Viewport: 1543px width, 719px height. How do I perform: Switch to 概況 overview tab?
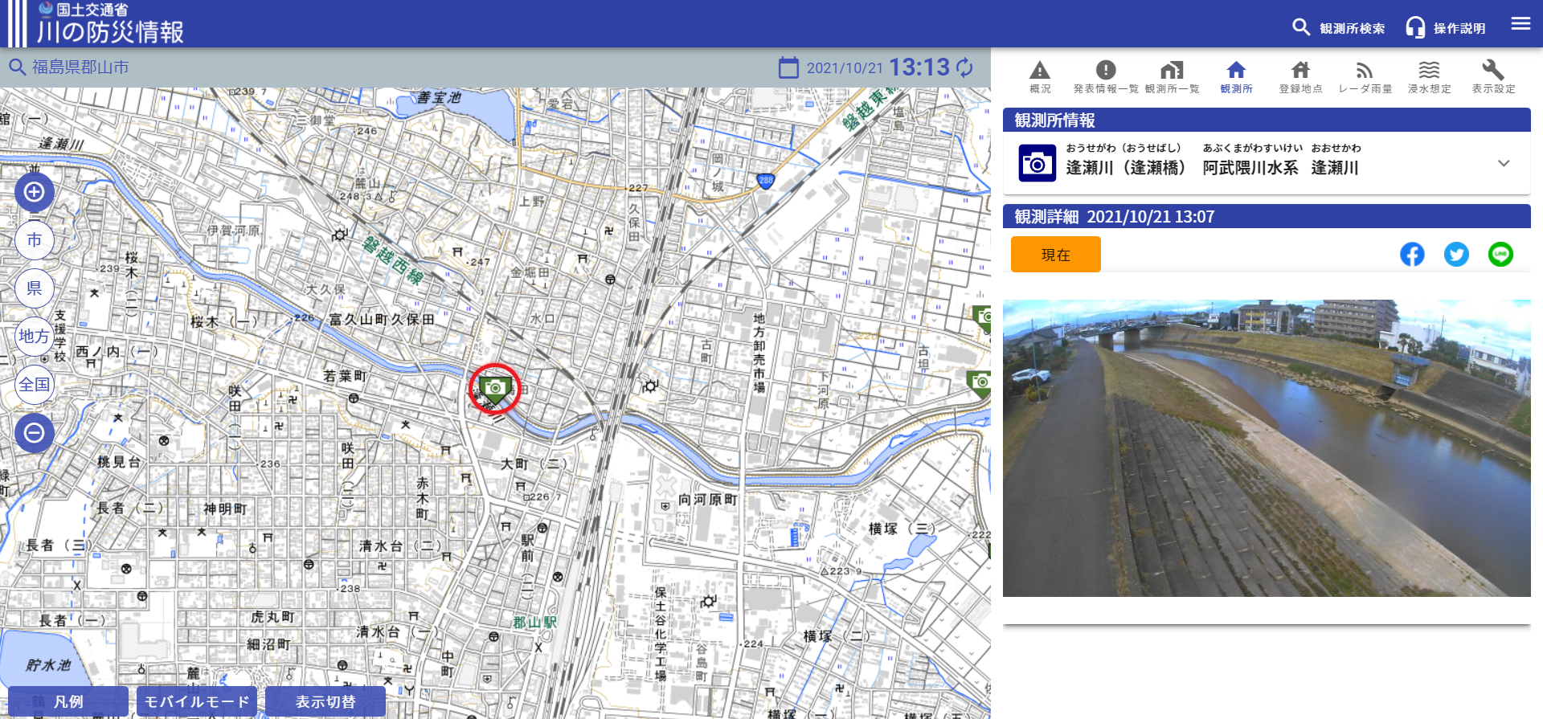coord(1040,77)
